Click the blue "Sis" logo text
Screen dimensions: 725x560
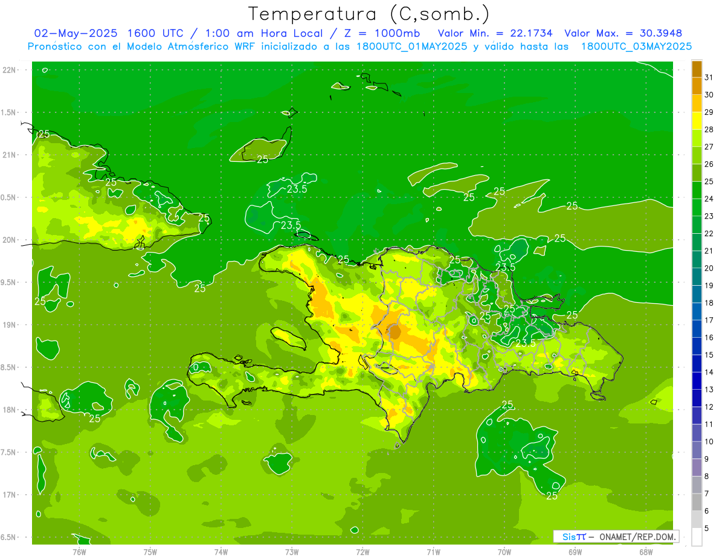click(x=569, y=536)
